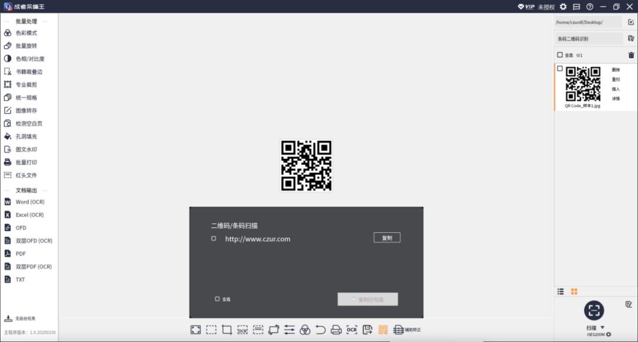Check 全选 in the file list header

(560, 55)
